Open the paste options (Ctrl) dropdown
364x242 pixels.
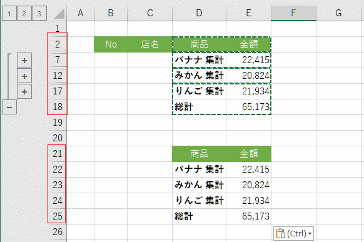[294, 234]
